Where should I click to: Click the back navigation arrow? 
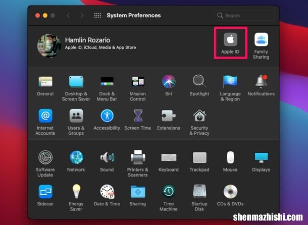tap(68, 15)
